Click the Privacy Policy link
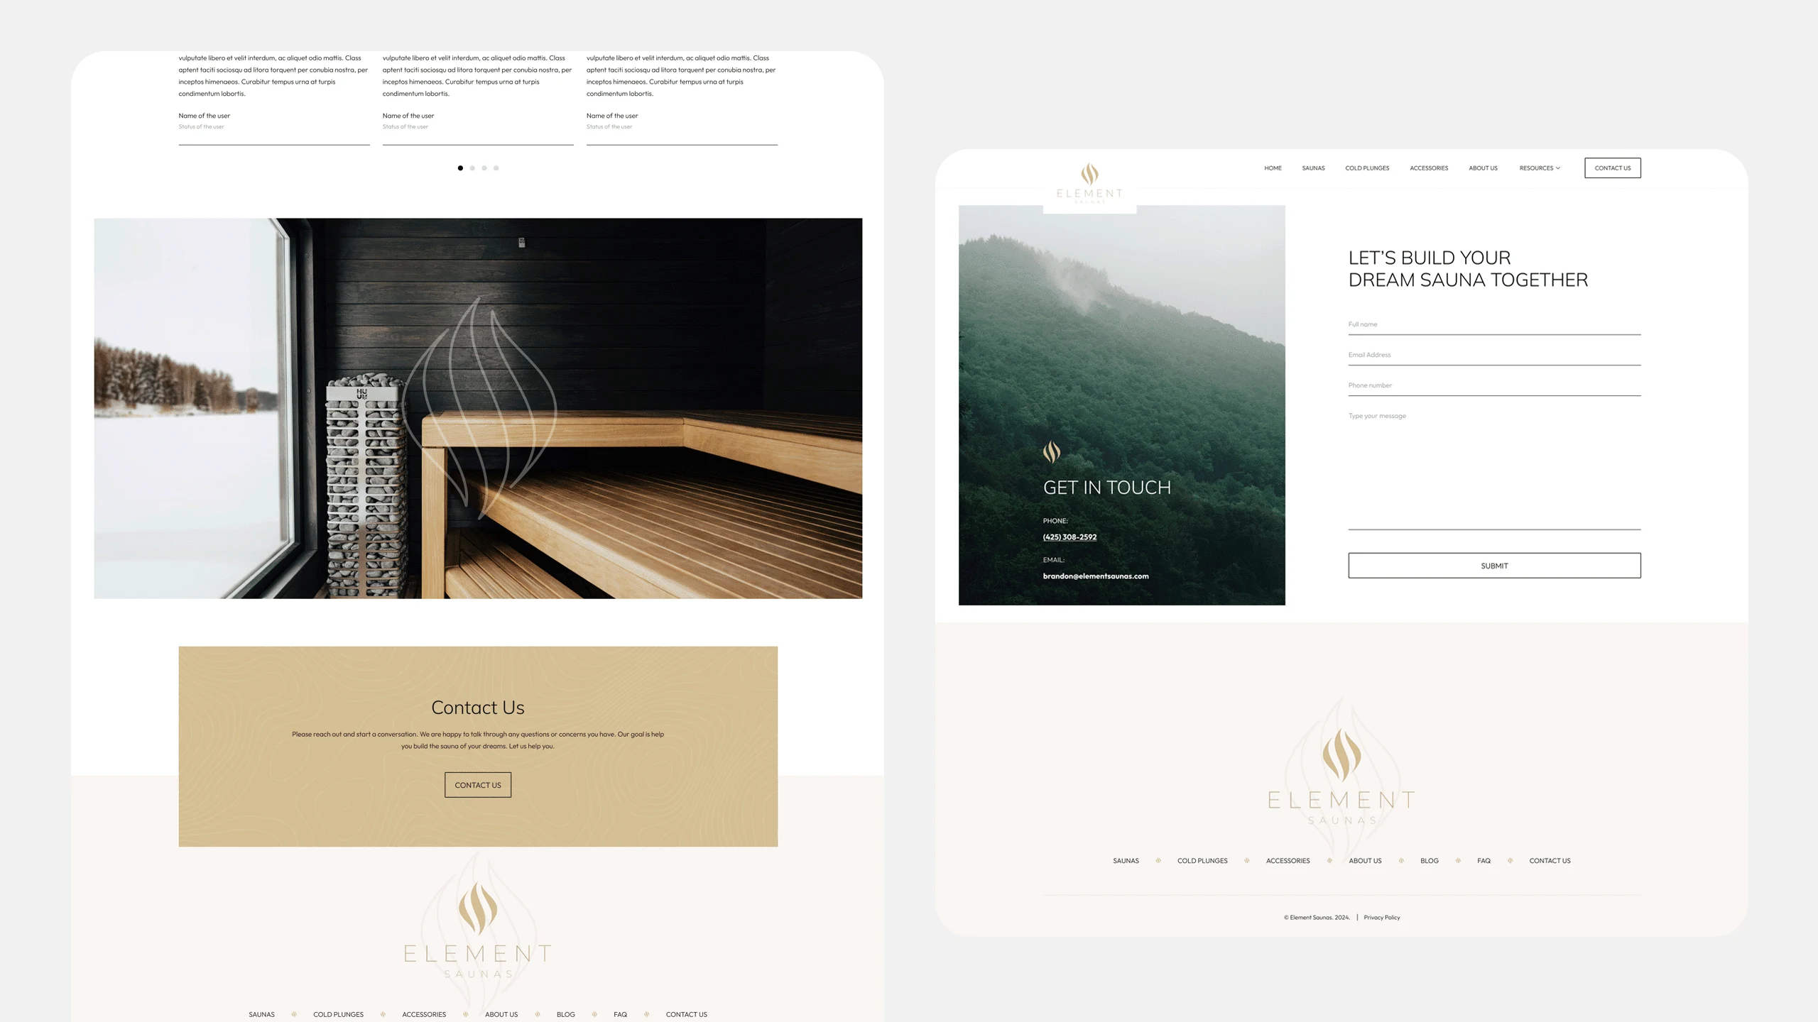The height and width of the screenshot is (1022, 1818). click(x=1381, y=917)
